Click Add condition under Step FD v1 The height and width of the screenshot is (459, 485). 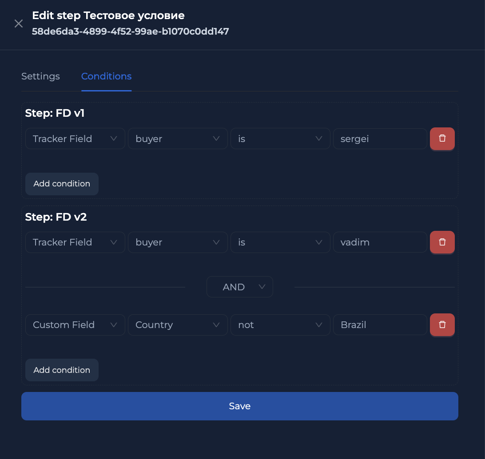[x=62, y=184]
